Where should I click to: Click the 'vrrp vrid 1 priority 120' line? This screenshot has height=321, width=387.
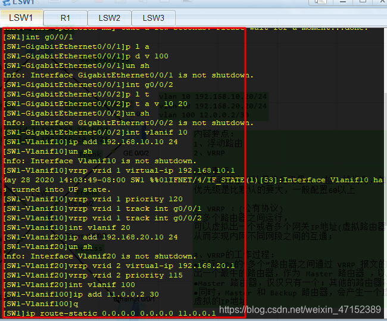coord(93,200)
